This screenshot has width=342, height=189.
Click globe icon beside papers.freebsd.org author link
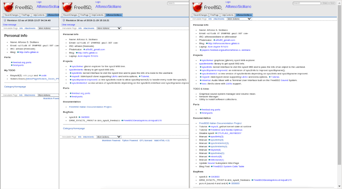200,49
